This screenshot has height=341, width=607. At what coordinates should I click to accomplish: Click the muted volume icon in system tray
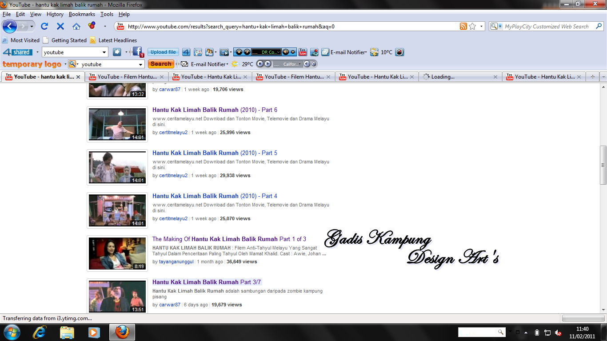pyautogui.click(x=558, y=333)
